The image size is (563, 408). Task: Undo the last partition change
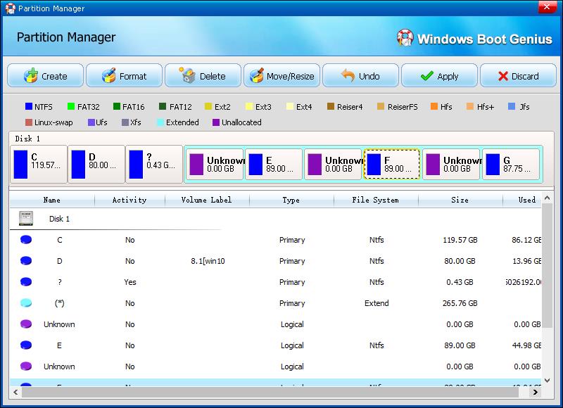point(360,76)
